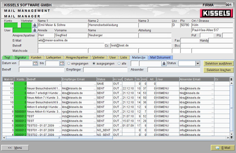Switch to Text tab
The height and width of the screenshot is (153, 236).
7,58
